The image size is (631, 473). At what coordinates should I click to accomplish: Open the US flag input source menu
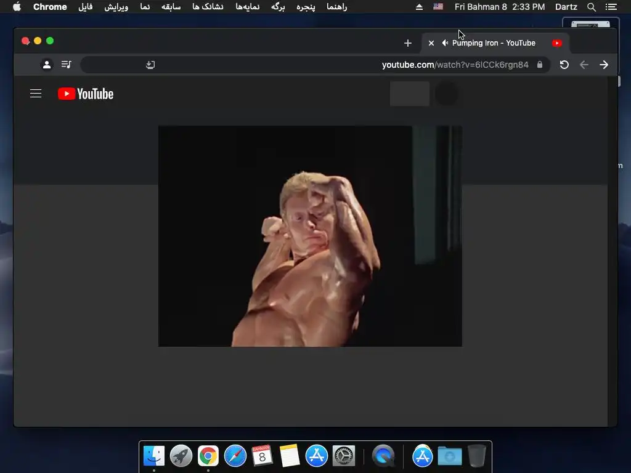tap(438, 7)
